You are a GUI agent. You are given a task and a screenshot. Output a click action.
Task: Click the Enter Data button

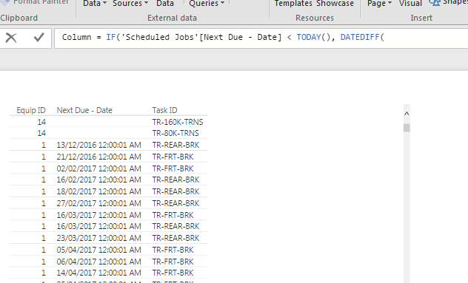165,4
